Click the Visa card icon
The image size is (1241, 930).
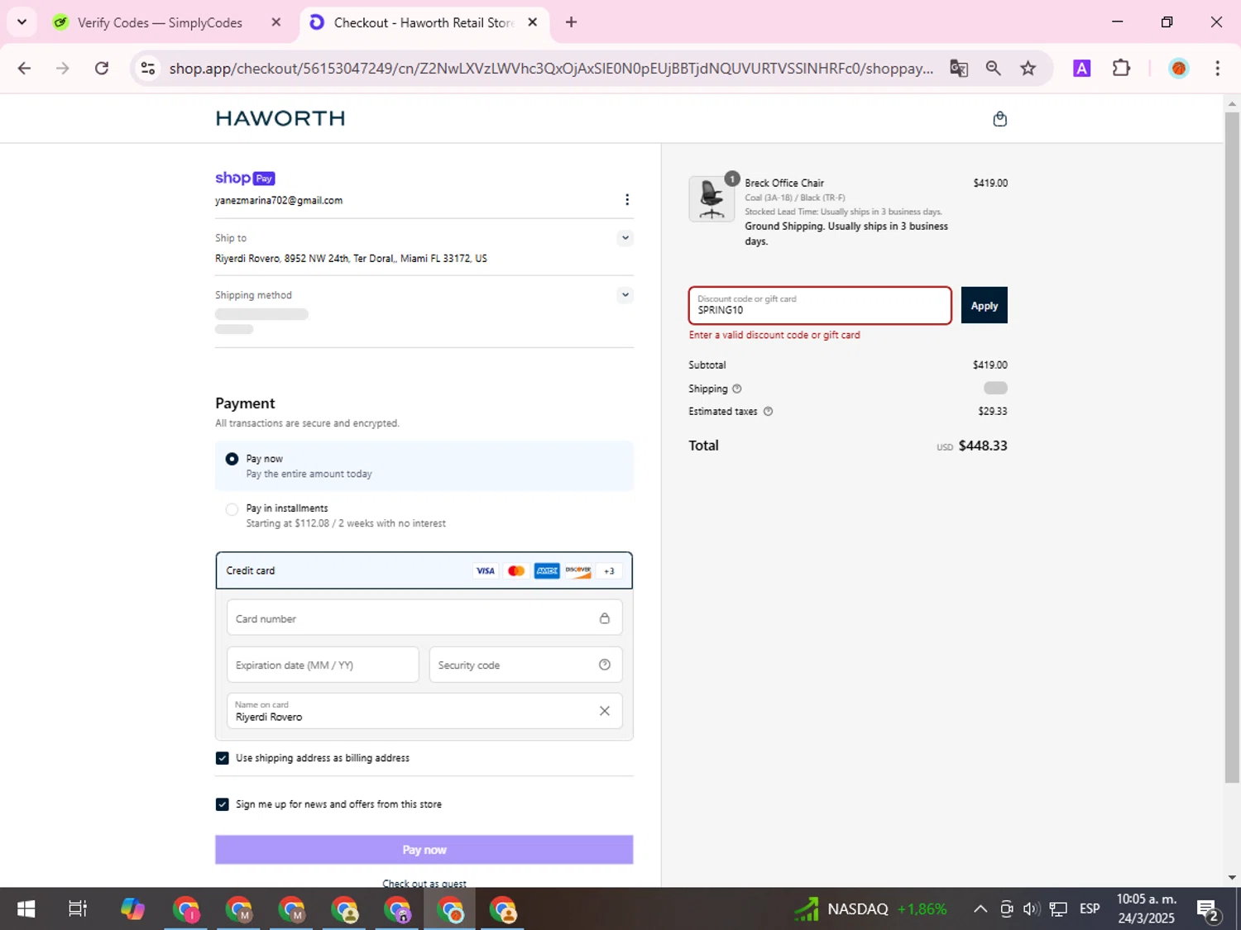[485, 570]
